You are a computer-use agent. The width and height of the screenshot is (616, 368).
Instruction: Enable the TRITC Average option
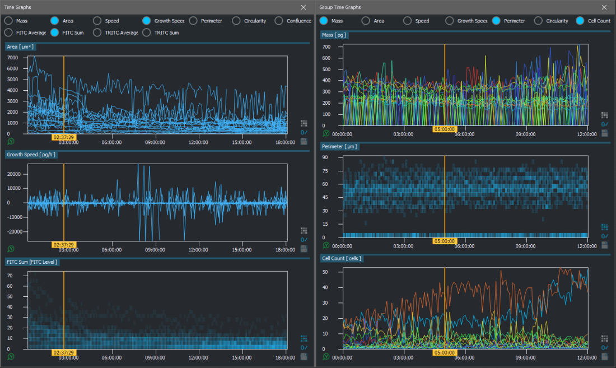click(98, 32)
